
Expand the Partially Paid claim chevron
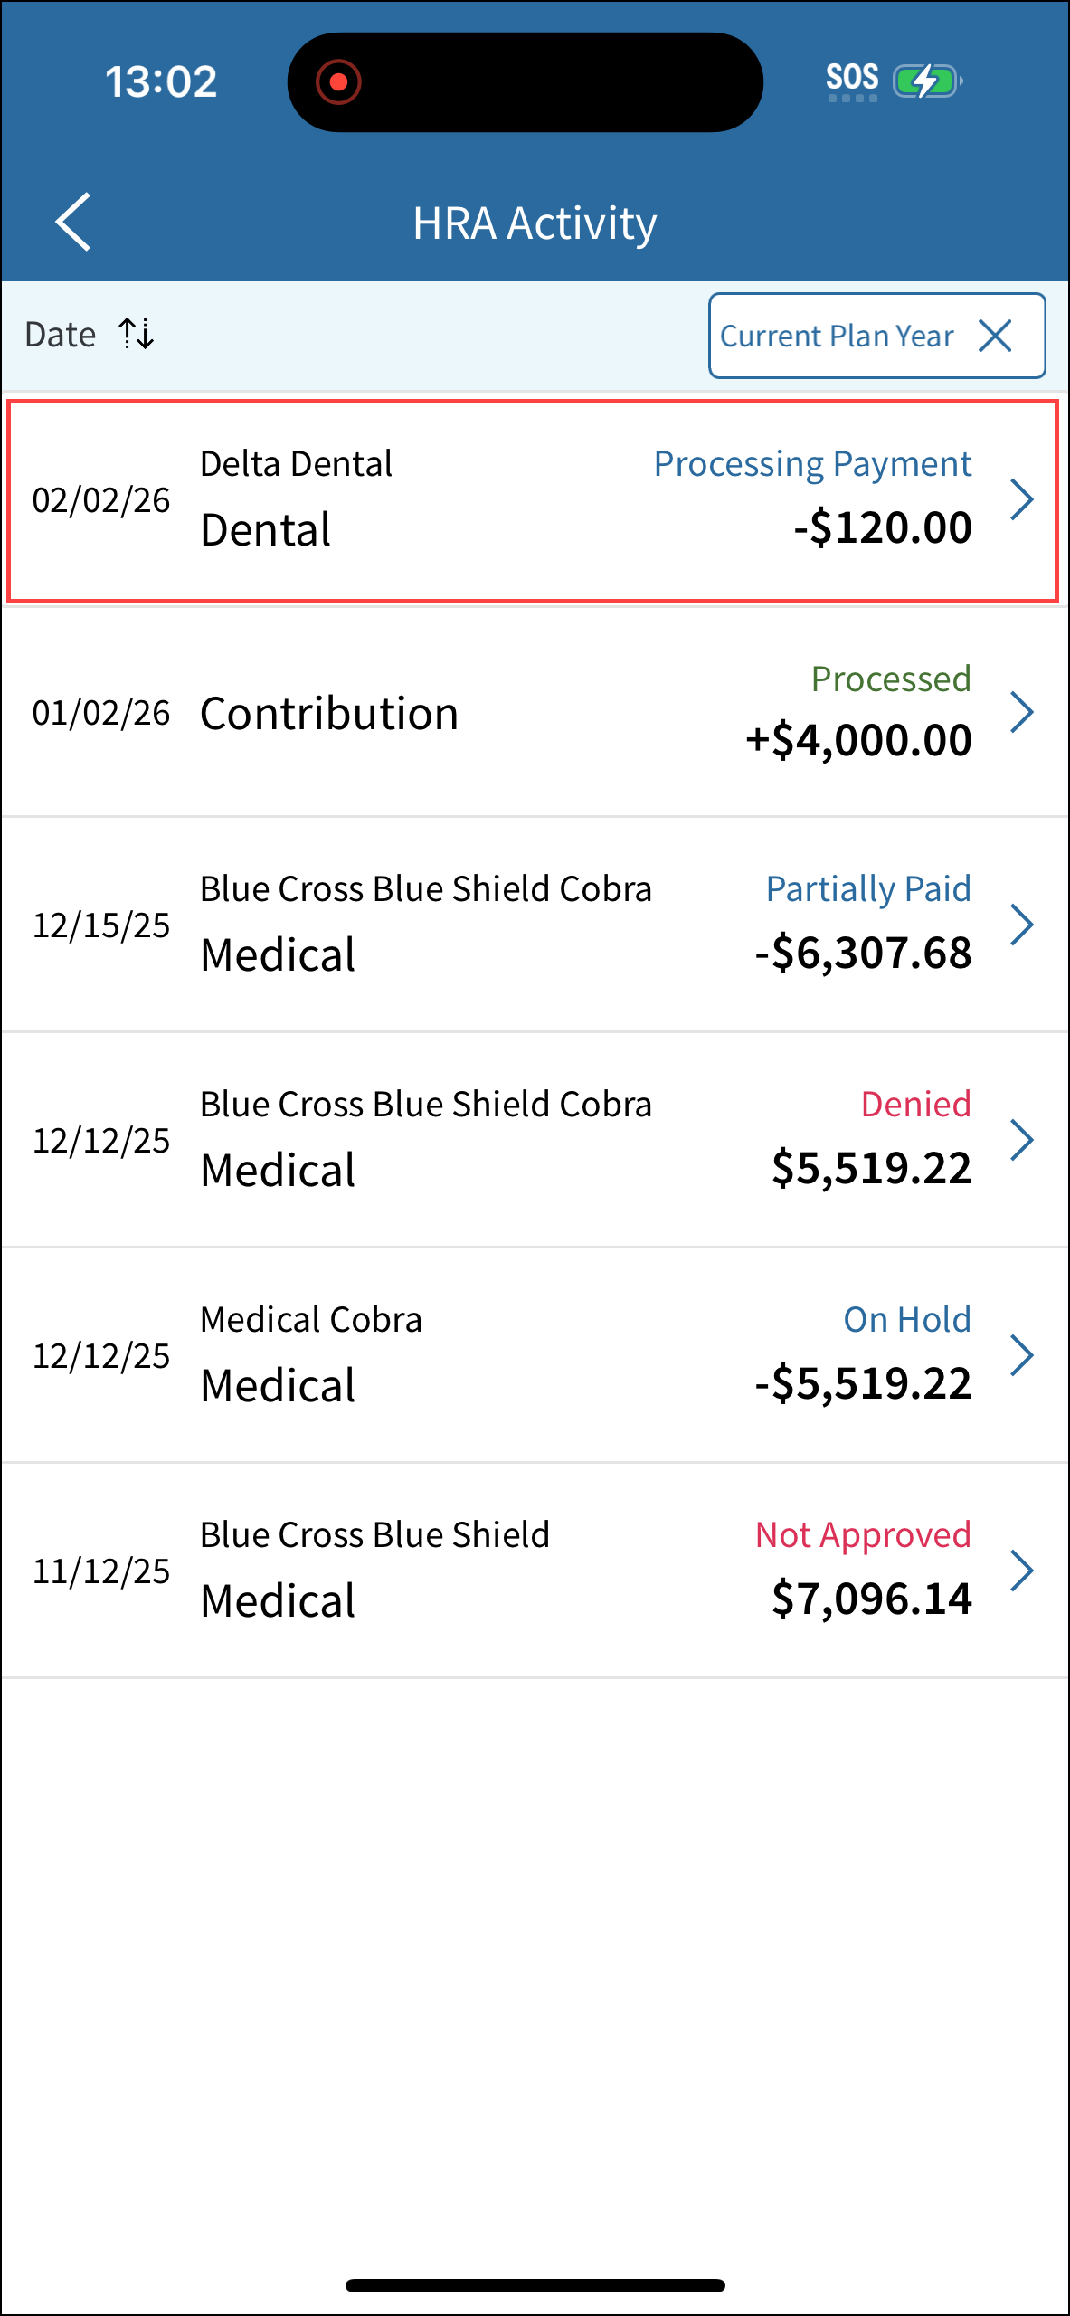coord(1022,925)
